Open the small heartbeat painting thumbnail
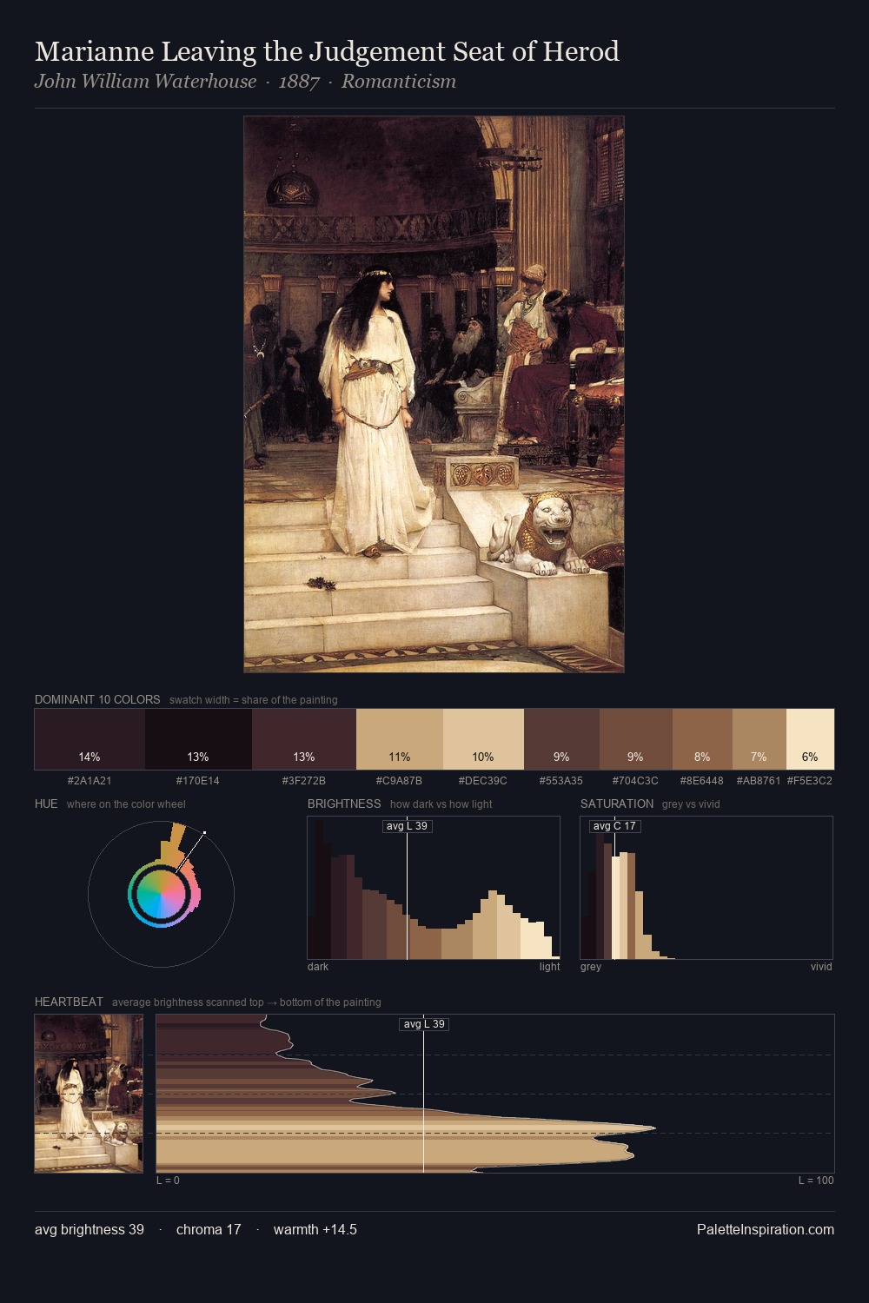Screen dimensions: 869x1303 pyautogui.click(x=89, y=1094)
